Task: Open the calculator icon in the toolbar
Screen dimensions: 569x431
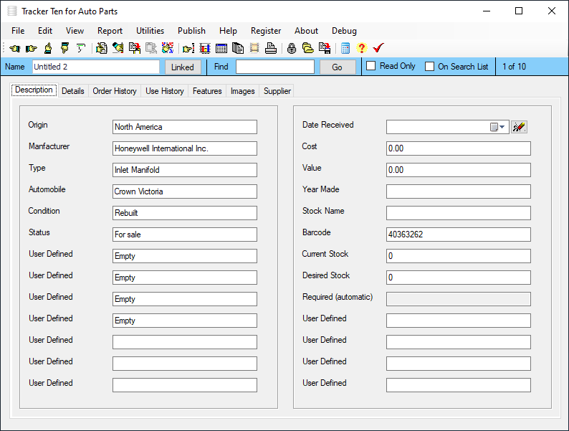Action: pos(345,49)
